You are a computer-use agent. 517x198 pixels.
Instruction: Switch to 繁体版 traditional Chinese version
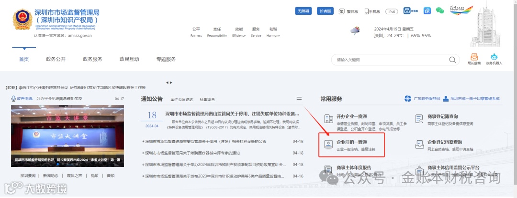348,11
